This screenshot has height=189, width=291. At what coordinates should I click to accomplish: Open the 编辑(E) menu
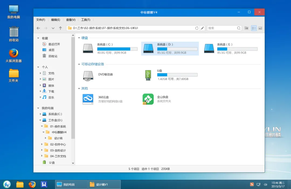56,20
